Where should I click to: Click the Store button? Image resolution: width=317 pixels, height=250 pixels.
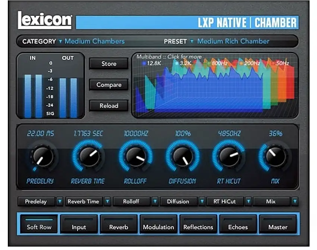[x=109, y=64]
